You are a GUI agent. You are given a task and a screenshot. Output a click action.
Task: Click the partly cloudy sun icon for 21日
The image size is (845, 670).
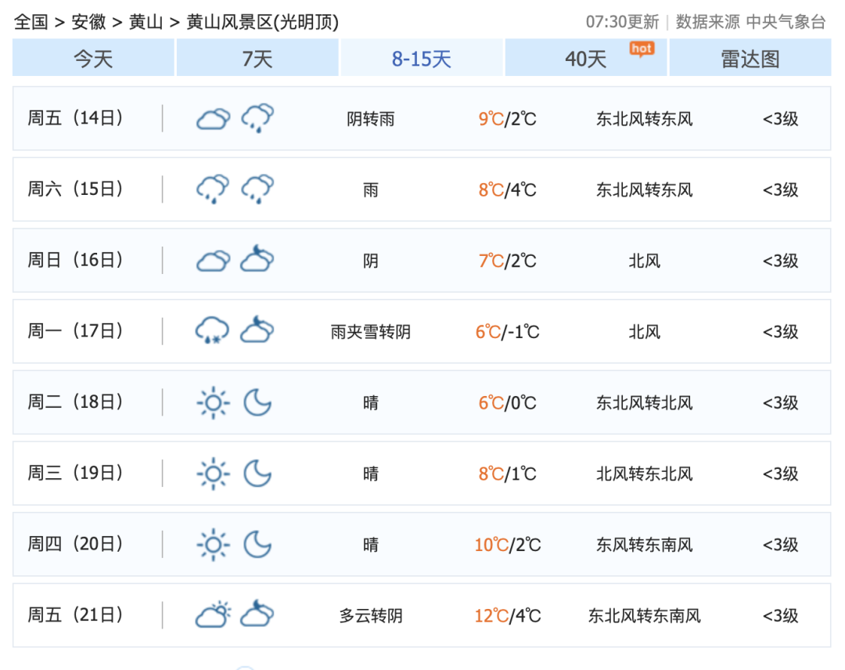click(x=213, y=615)
